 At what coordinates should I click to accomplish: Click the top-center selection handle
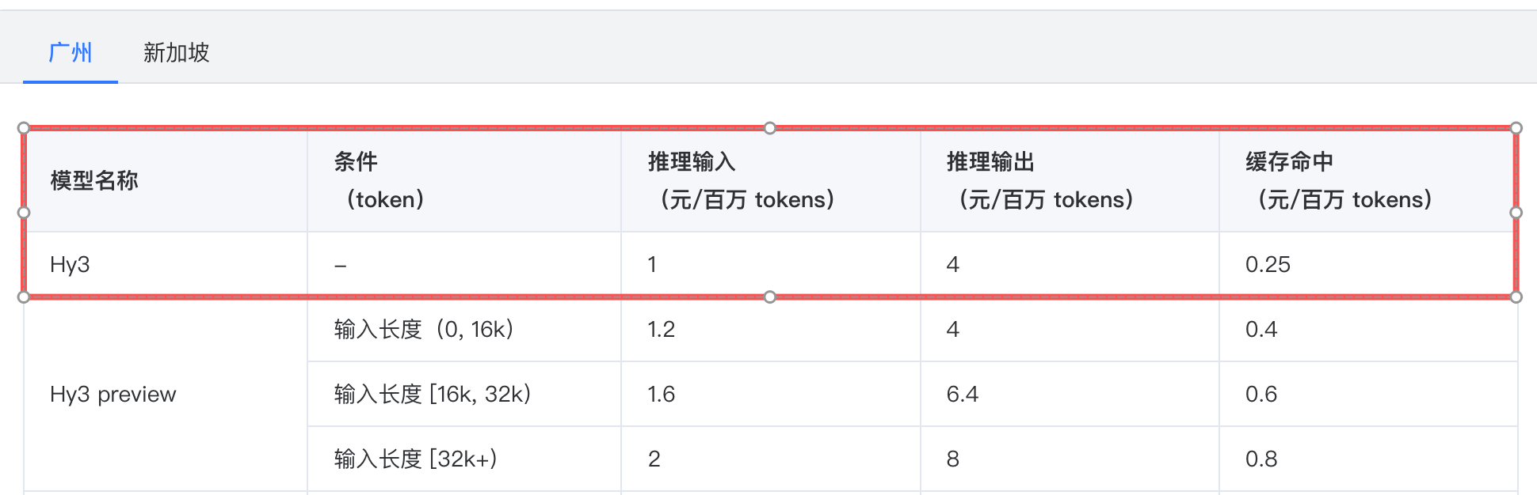pos(770,128)
